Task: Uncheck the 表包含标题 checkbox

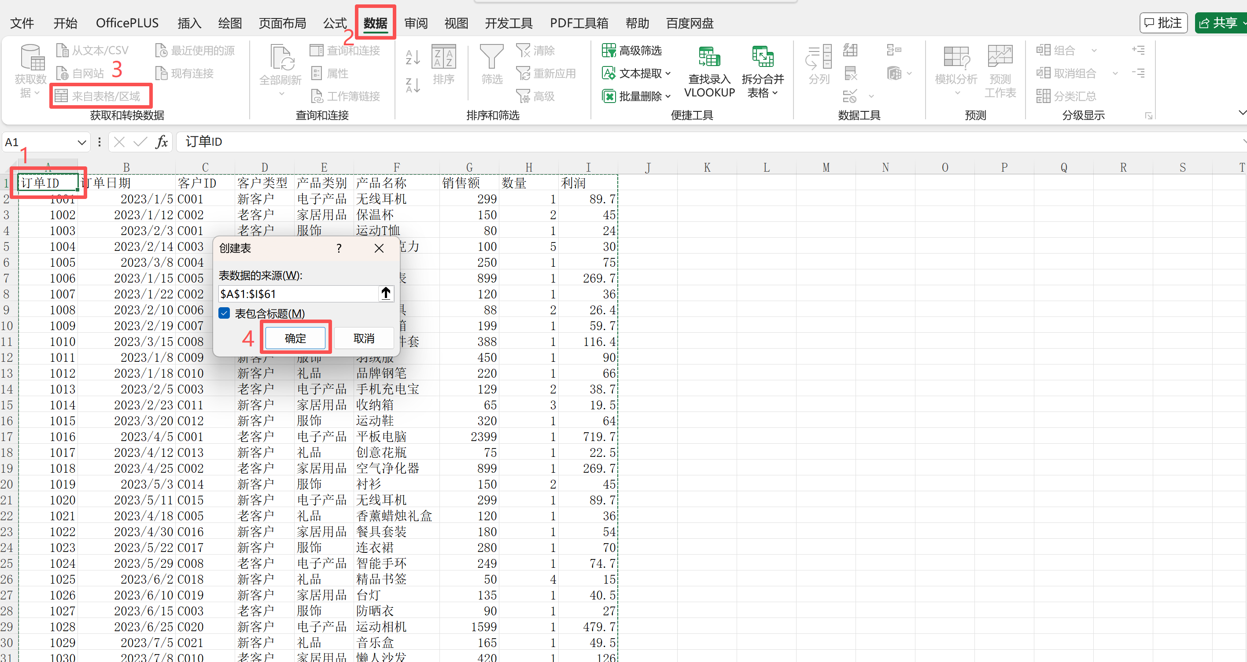Action: pos(224,313)
